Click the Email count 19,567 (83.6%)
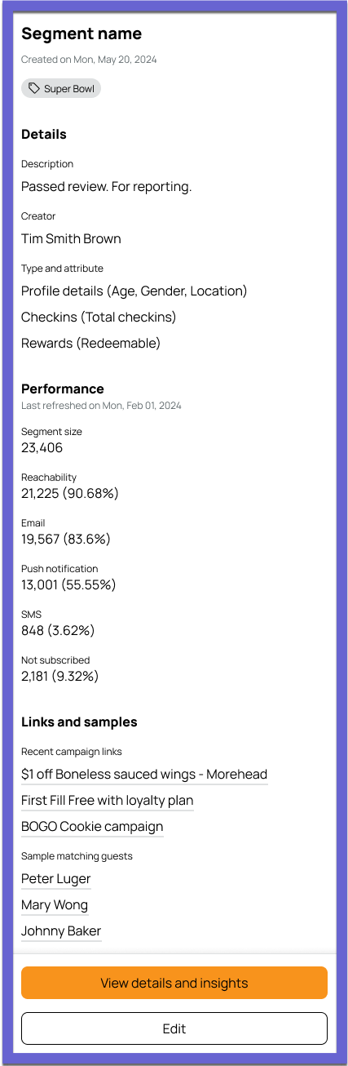Viewport: 348px width, 1066px height. tap(66, 539)
